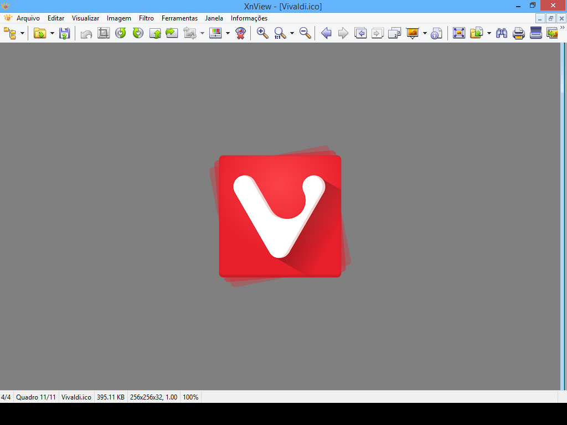Go to the next file arrow
This screenshot has height=425, width=567.
(343, 33)
